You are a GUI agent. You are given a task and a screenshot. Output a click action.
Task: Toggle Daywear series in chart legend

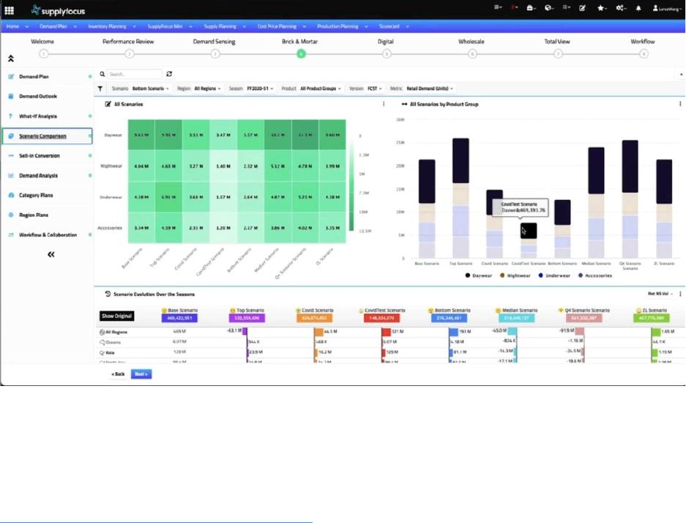point(479,275)
